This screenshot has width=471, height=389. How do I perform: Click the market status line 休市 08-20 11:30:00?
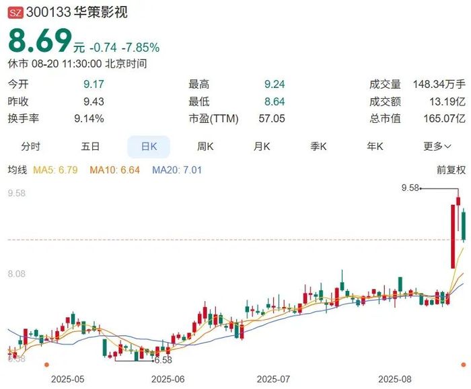coord(55,64)
